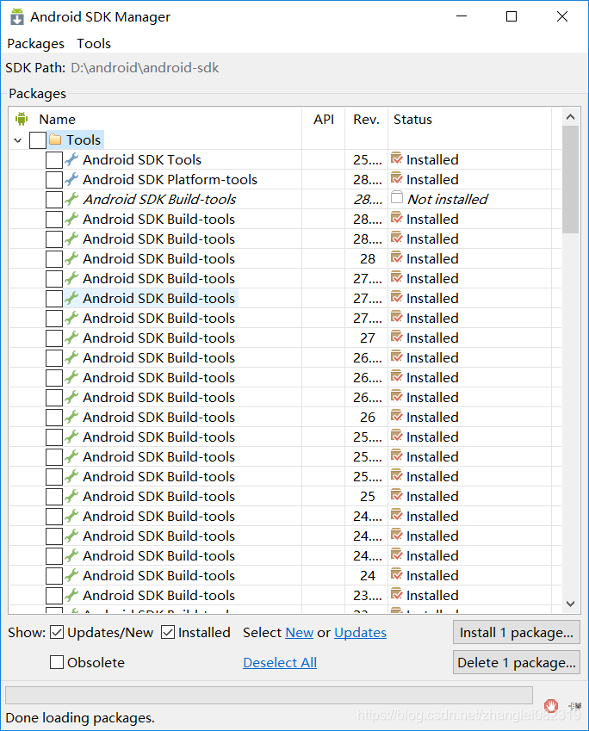Check Build-tools revision 25 checkbox
Screen dimensions: 589x731
coord(54,497)
